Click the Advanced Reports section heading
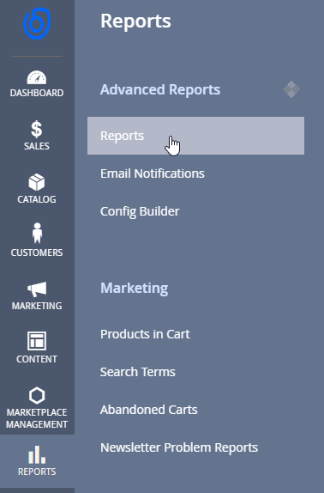Viewport: 324px width, 493px height. point(160,89)
